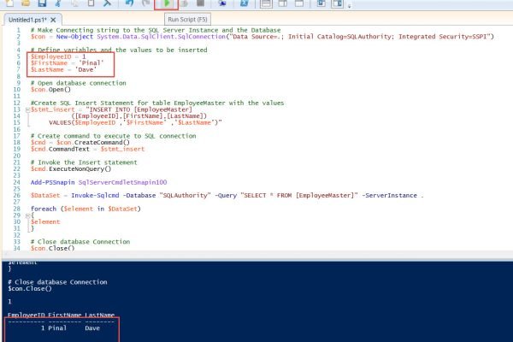Click the Invoke-Sqlcmd cmdlet on line 26
This screenshot has height=342, width=513.
tap(95, 196)
